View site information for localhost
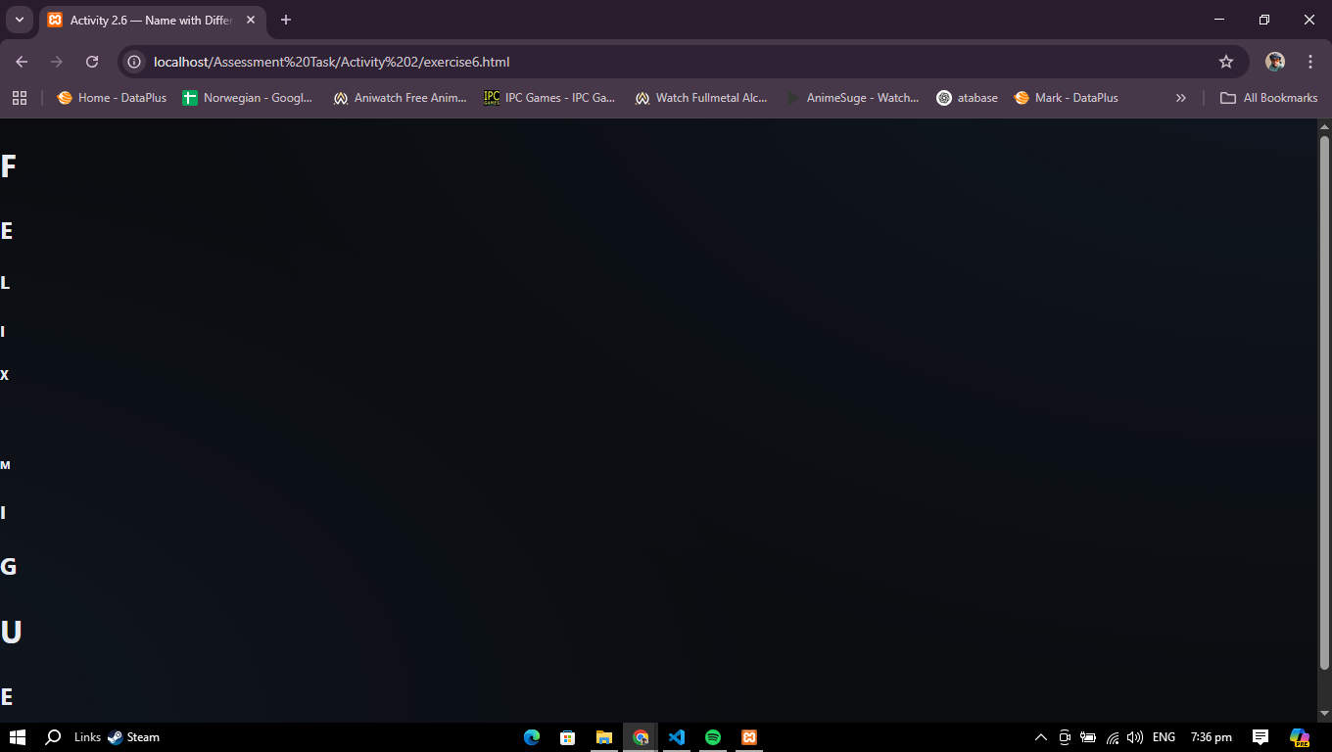 click(135, 62)
